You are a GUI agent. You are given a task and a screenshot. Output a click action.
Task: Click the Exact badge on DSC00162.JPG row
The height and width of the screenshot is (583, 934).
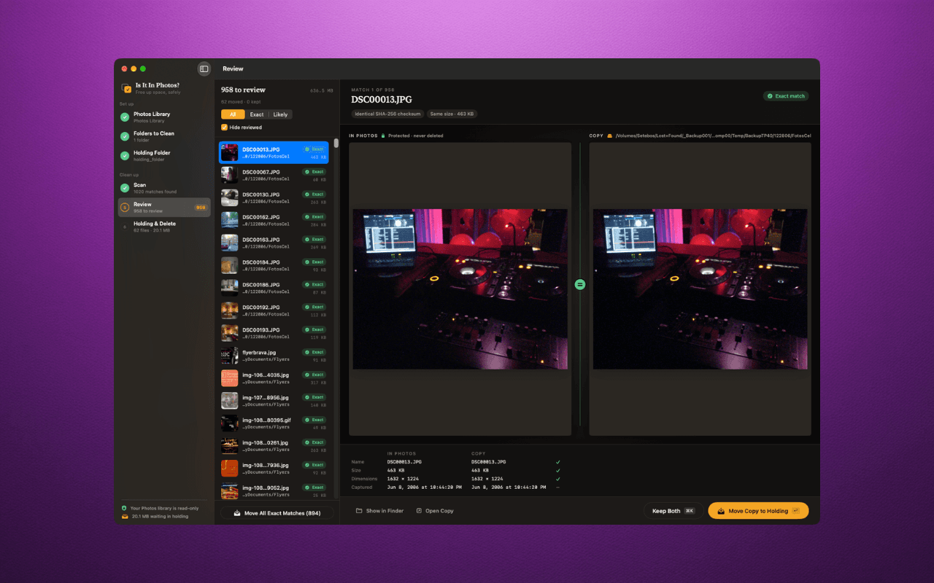314,217
